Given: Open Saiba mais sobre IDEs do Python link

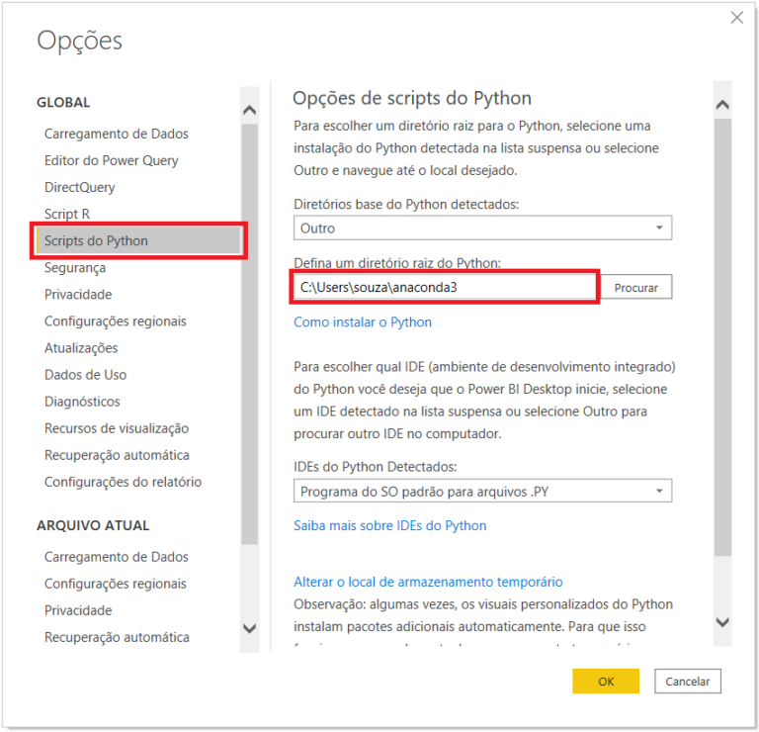Looking at the screenshot, I should click(x=389, y=525).
